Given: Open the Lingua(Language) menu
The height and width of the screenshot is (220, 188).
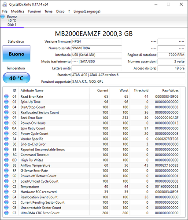Looking at the screenshot, I should pos(87,11).
